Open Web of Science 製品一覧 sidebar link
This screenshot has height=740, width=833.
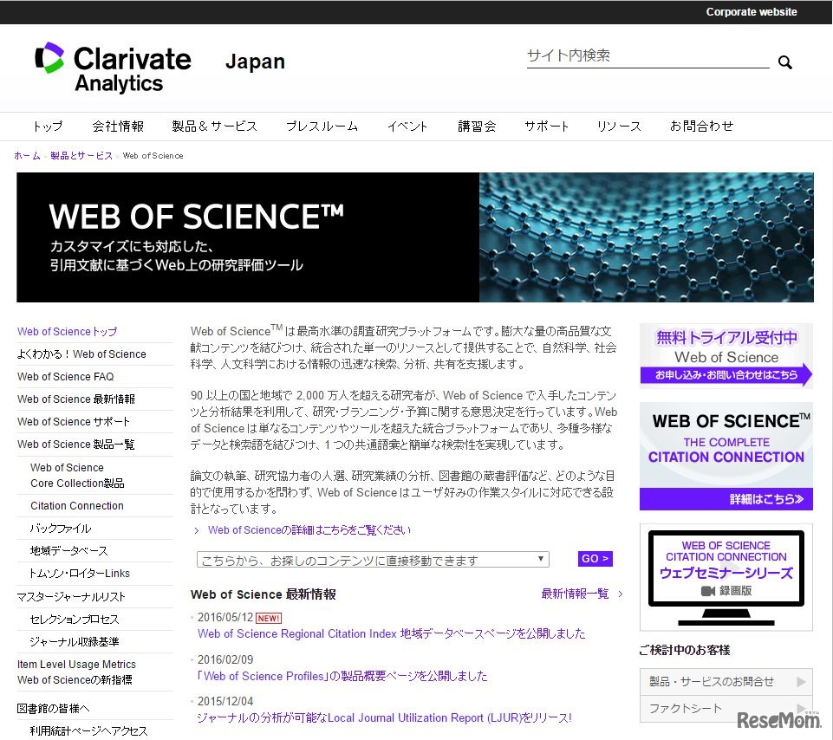[x=76, y=445]
